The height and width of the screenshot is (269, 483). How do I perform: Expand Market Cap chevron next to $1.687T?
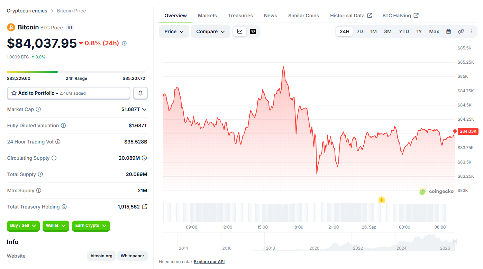coord(144,109)
